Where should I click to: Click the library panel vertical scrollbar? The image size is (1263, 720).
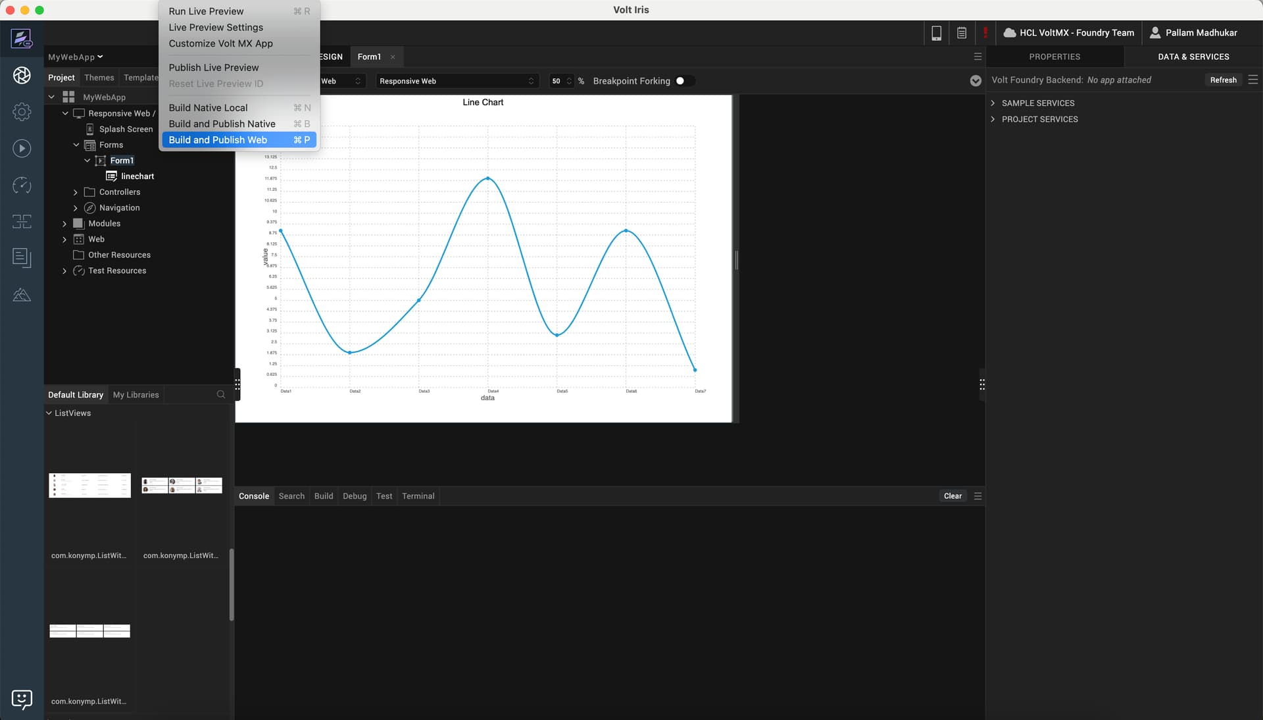pyautogui.click(x=232, y=584)
